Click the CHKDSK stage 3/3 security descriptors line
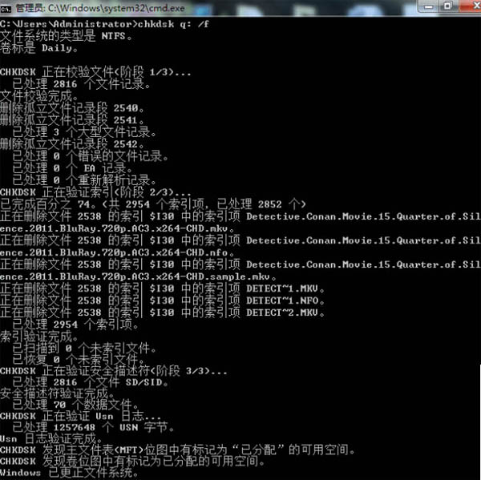 112,372
